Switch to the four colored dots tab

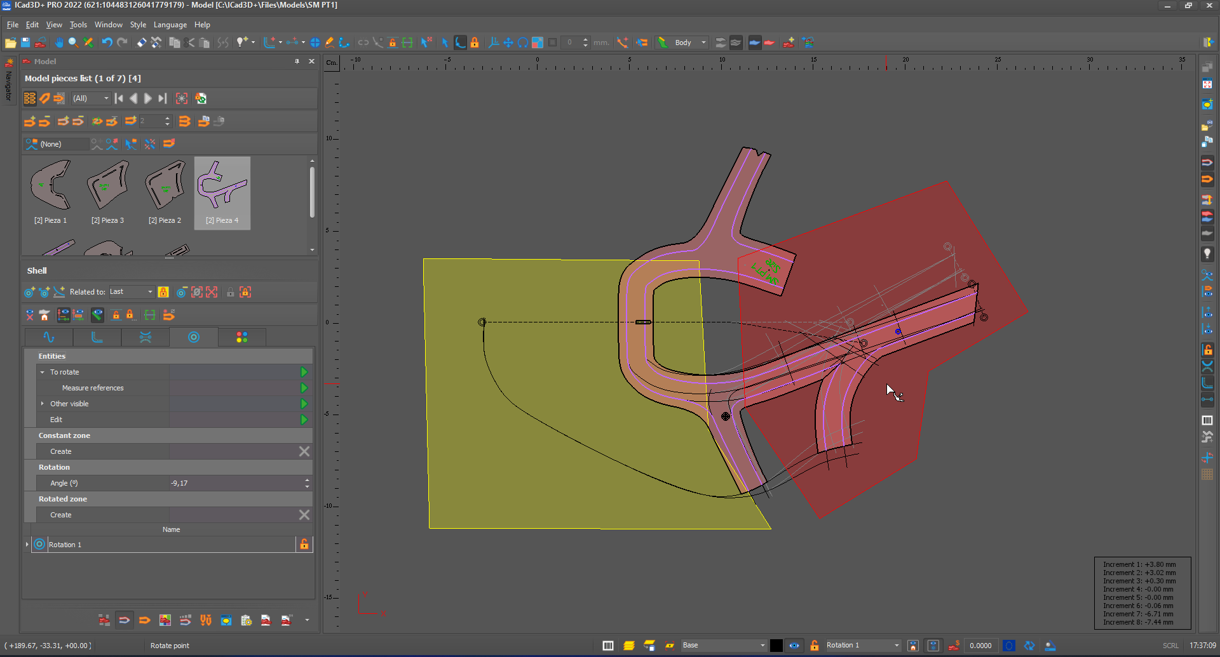coord(241,337)
